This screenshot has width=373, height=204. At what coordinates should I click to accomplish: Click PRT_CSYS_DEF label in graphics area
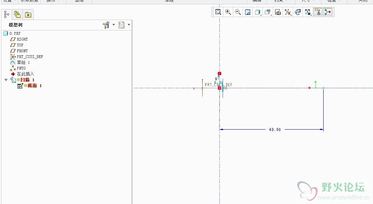coord(219,85)
